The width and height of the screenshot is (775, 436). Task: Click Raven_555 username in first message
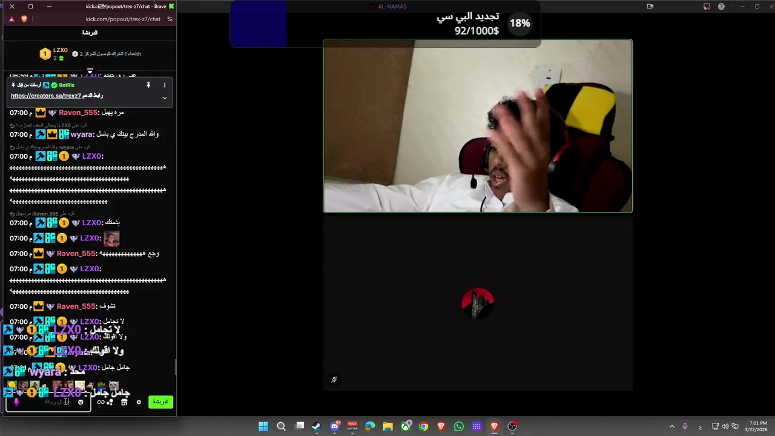[x=78, y=113]
